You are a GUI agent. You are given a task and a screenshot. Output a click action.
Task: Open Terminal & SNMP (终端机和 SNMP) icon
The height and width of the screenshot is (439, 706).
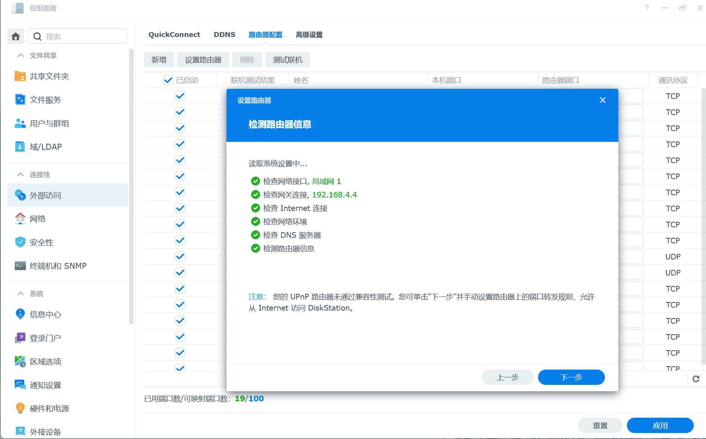pos(20,266)
